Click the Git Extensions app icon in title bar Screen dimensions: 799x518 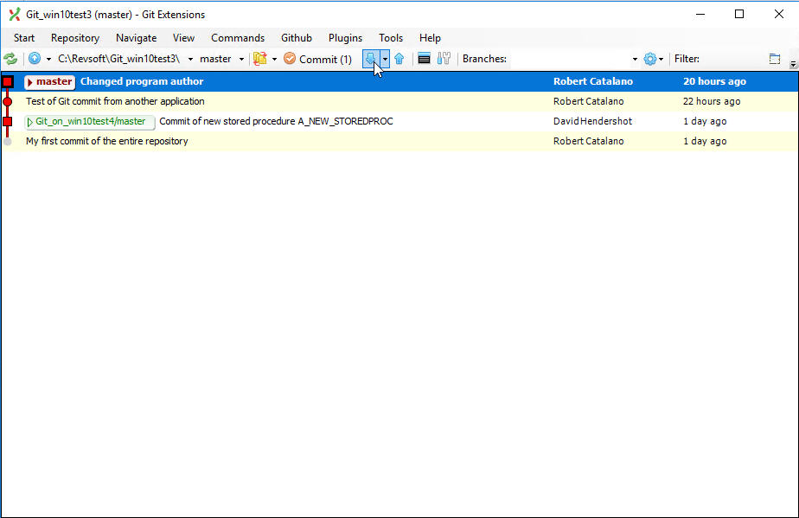(x=14, y=15)
